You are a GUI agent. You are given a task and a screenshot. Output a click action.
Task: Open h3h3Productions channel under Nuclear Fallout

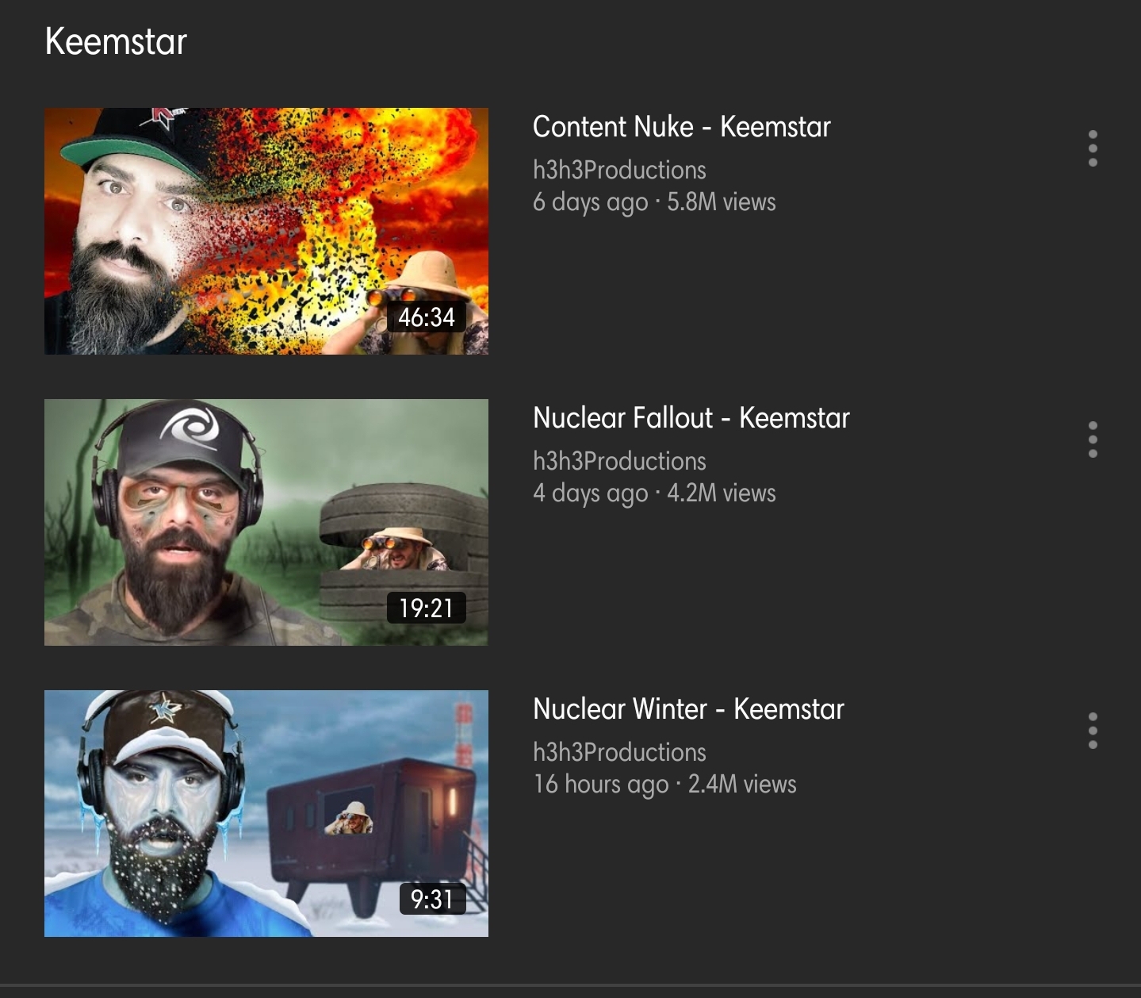(619, 461)
